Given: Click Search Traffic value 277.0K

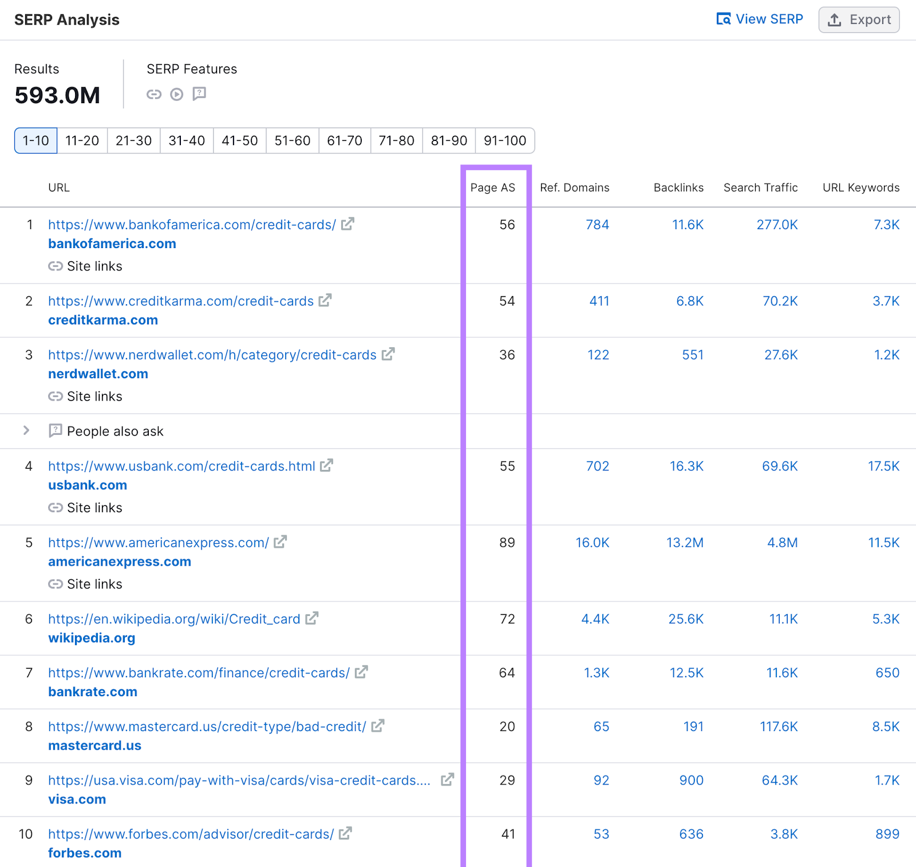Looking at the screenshot, I should point(777,225).
